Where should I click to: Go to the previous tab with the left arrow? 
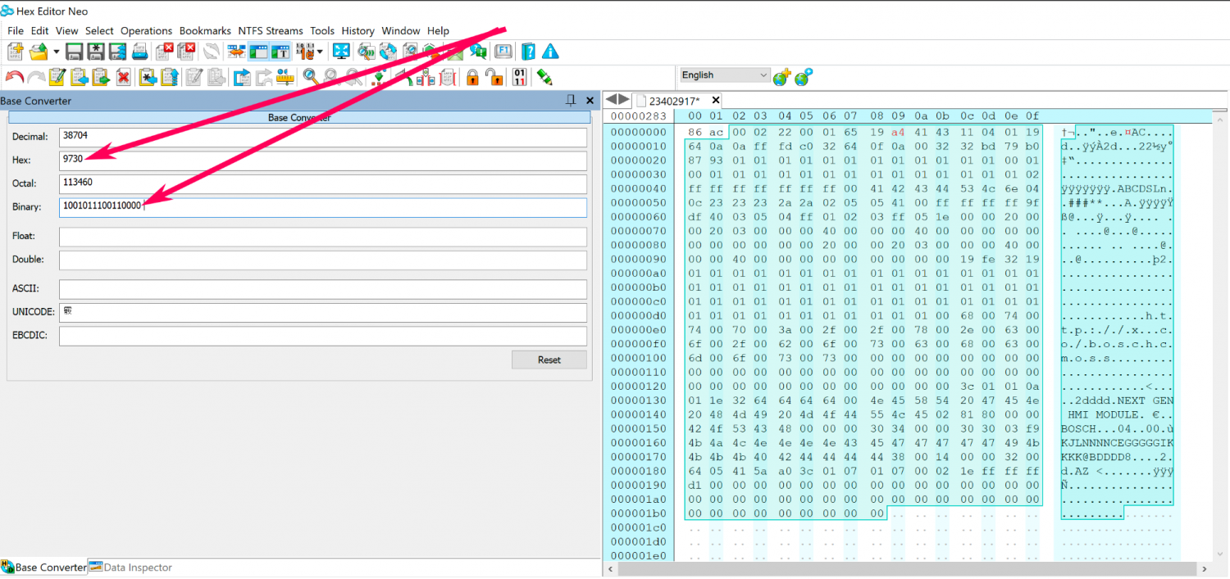611,100
